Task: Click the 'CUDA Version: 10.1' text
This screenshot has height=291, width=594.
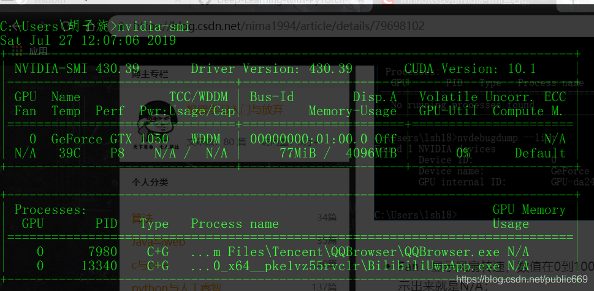Action: click(x=470, y=69)
